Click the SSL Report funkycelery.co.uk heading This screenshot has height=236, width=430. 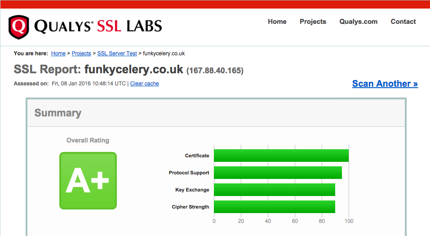98,69
